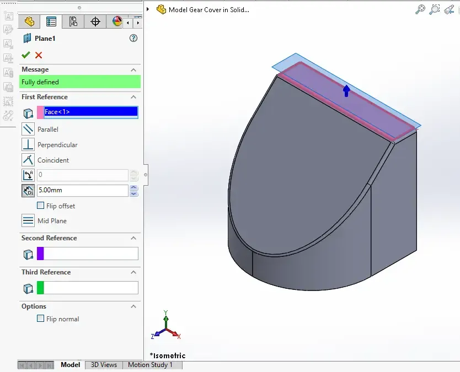Open the FeatureManager design tree tab
The height and width of the screenshot is (372, 460).
(x=29, y=21)
